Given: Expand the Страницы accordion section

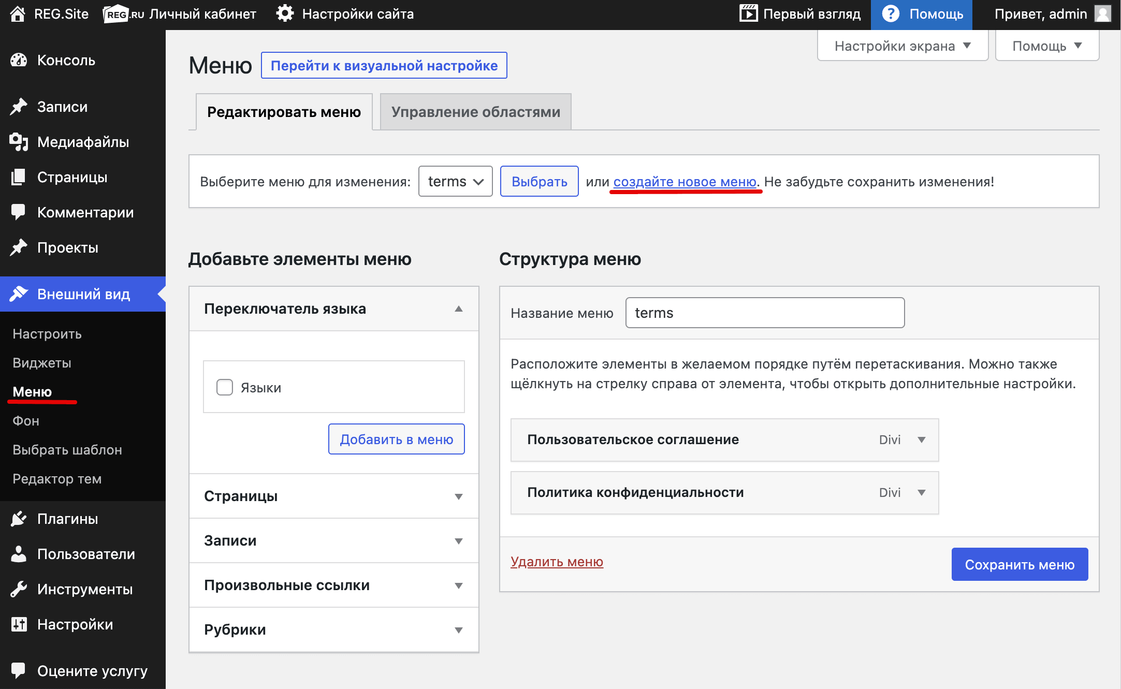Looking at the screenshot, I should tap(334, 496).
